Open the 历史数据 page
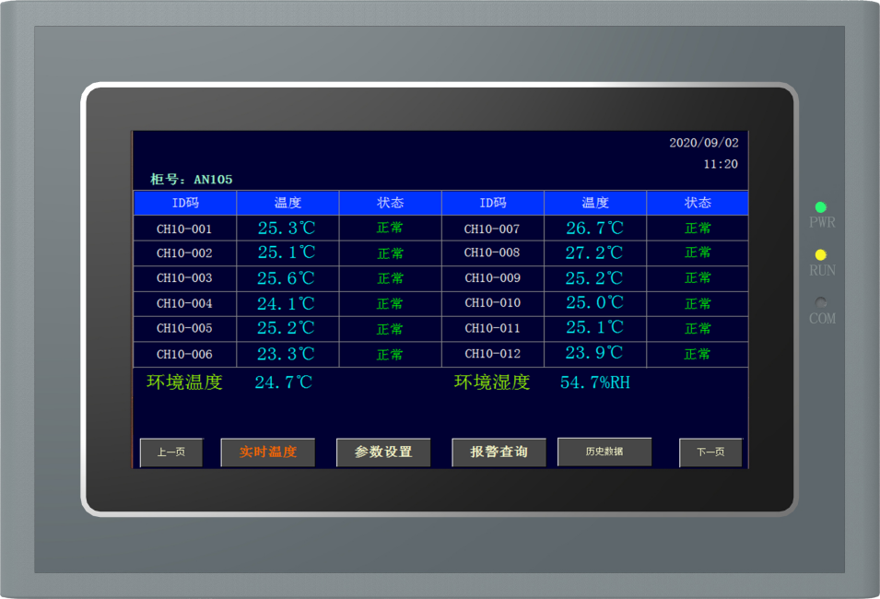 [604, 452]
